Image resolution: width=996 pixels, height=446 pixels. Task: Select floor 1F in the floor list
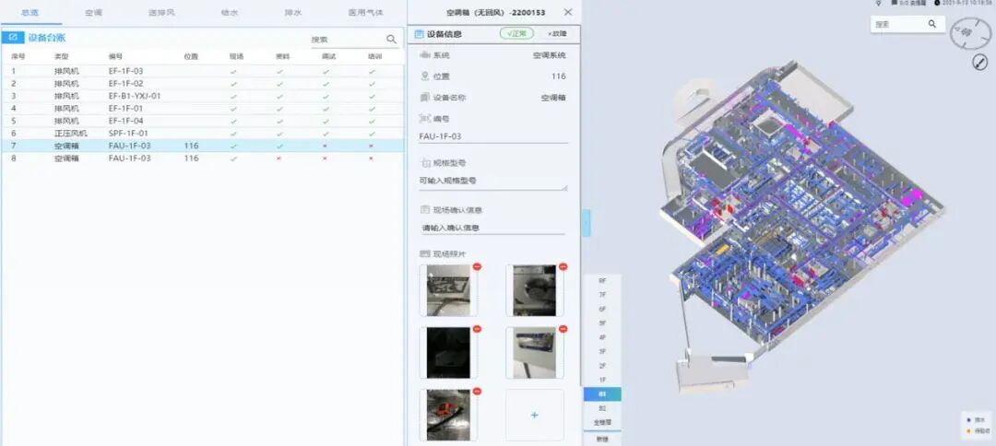(602, 380)
